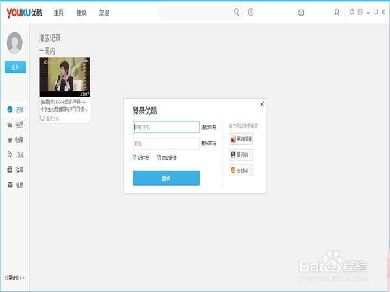Focus the 密码 password field

[x=166, y=143]
